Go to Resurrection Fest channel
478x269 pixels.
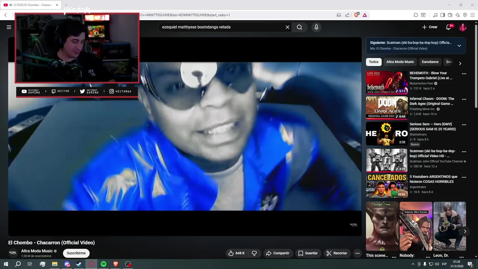[421, 83]
